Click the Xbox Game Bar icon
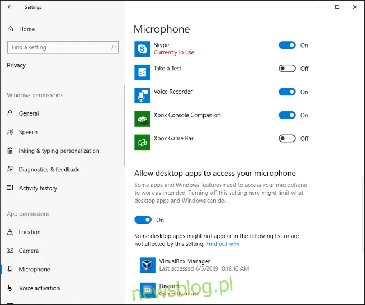Viewport: 365px width, 305px height. pyautogui.click(x=142, y=142)
